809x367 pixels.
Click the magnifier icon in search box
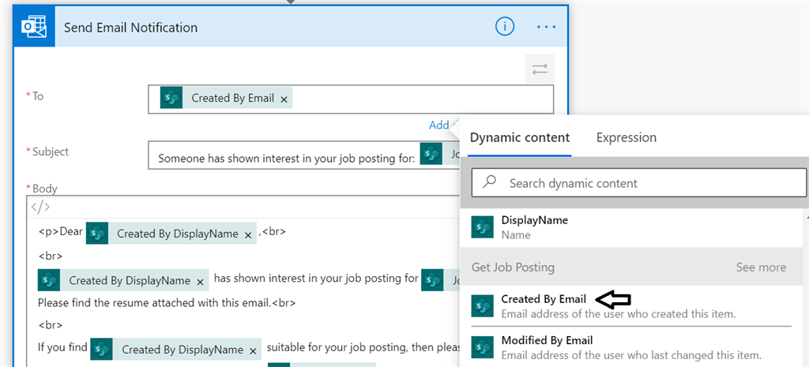[x=489, y=182]
